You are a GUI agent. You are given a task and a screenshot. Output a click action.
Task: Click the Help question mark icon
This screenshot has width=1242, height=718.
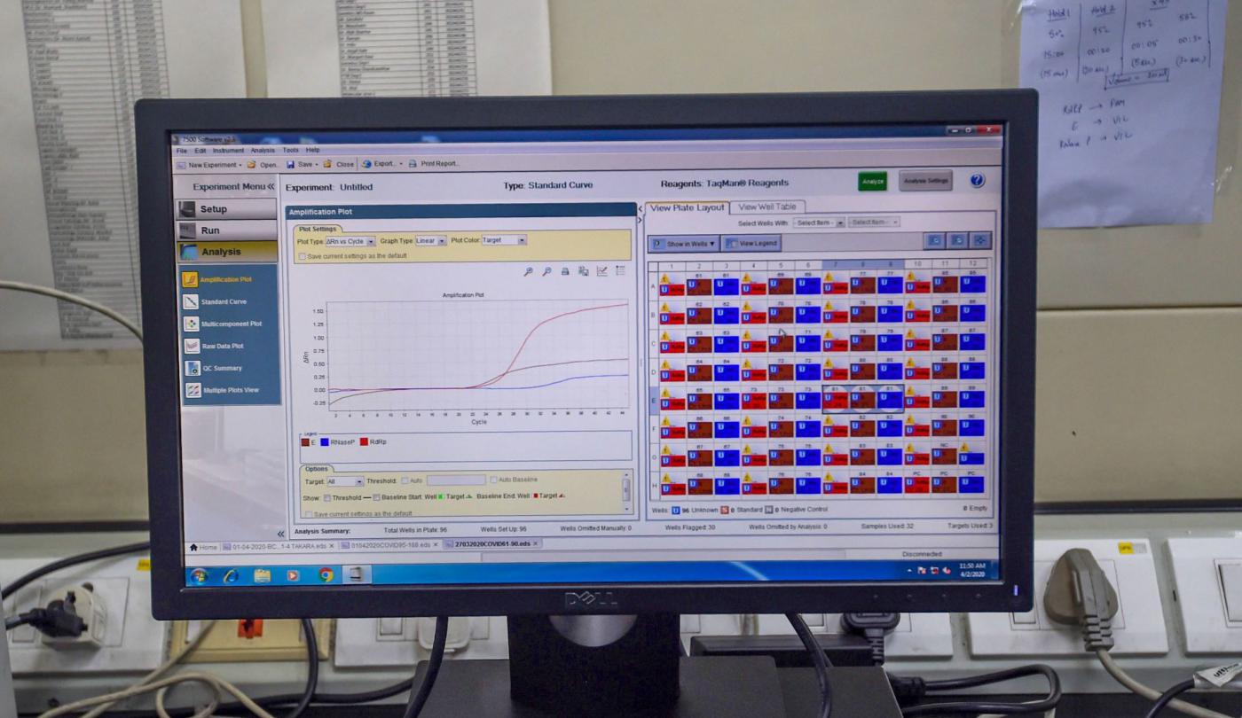977,181
